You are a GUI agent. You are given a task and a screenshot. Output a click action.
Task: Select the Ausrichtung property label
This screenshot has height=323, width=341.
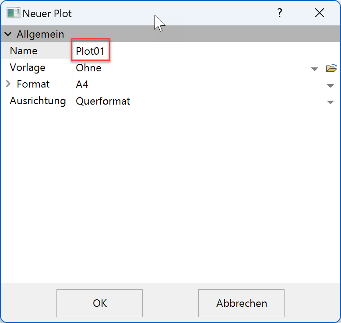tap(38, 101)
